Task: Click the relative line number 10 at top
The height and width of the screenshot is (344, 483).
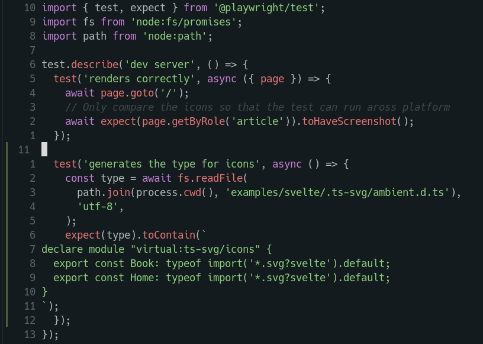Action: point(30,7)
